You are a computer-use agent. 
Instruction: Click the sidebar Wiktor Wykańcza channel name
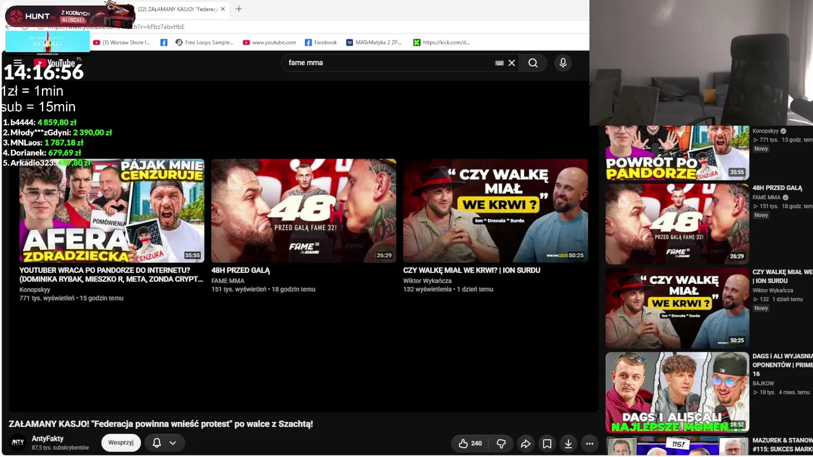click(773, 291)
